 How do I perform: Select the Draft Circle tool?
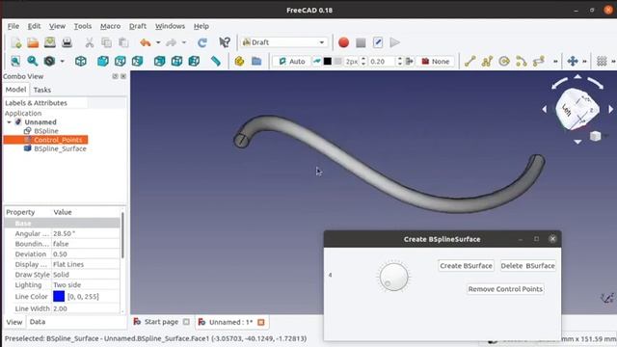tap(504, 62)
